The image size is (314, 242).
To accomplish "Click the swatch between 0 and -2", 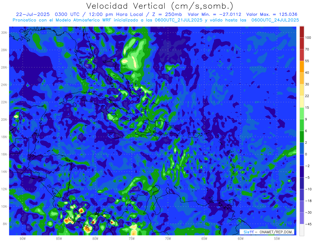I will (302, 160).
